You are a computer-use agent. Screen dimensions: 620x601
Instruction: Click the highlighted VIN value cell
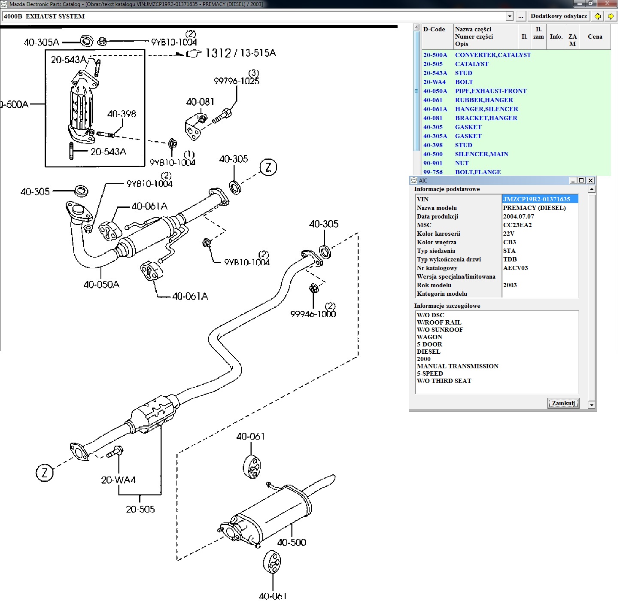540,199
